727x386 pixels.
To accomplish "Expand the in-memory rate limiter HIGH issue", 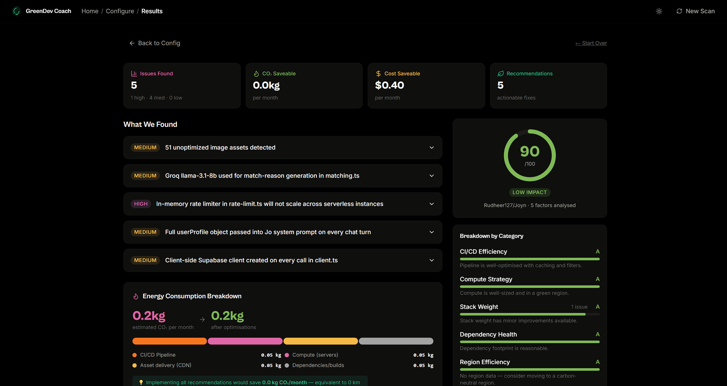I will 431,204.
